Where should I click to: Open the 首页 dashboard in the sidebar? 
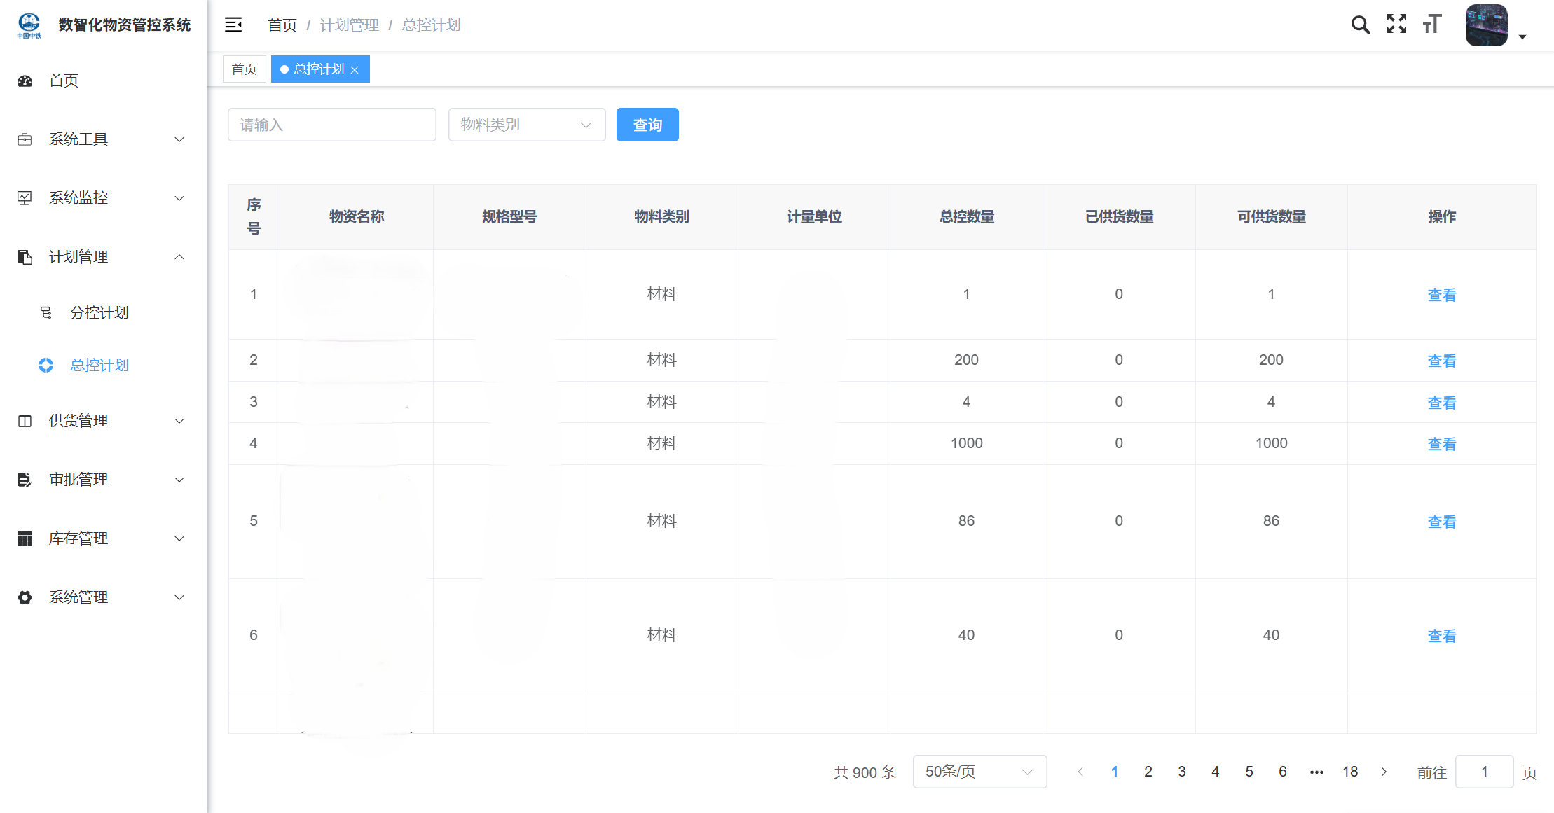coord(64,81)
